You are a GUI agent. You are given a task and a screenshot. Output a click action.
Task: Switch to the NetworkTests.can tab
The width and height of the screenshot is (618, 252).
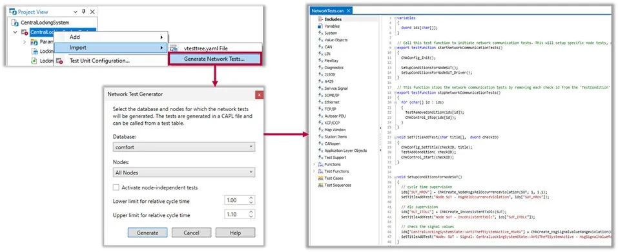(x=328, y=11)
